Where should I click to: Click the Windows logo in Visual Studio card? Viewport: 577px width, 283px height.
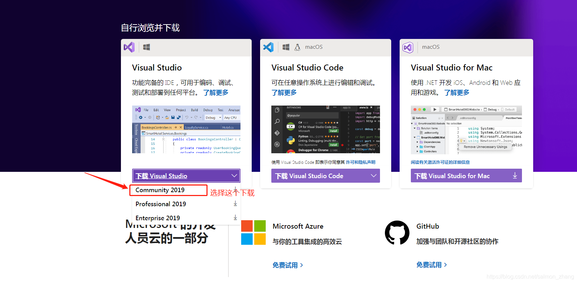click(x=147, y=47)
